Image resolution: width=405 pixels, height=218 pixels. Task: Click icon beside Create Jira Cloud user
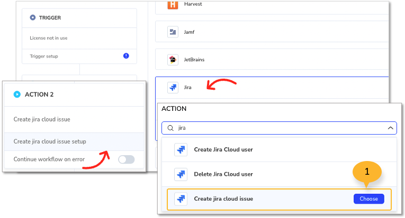click(181, 149)
